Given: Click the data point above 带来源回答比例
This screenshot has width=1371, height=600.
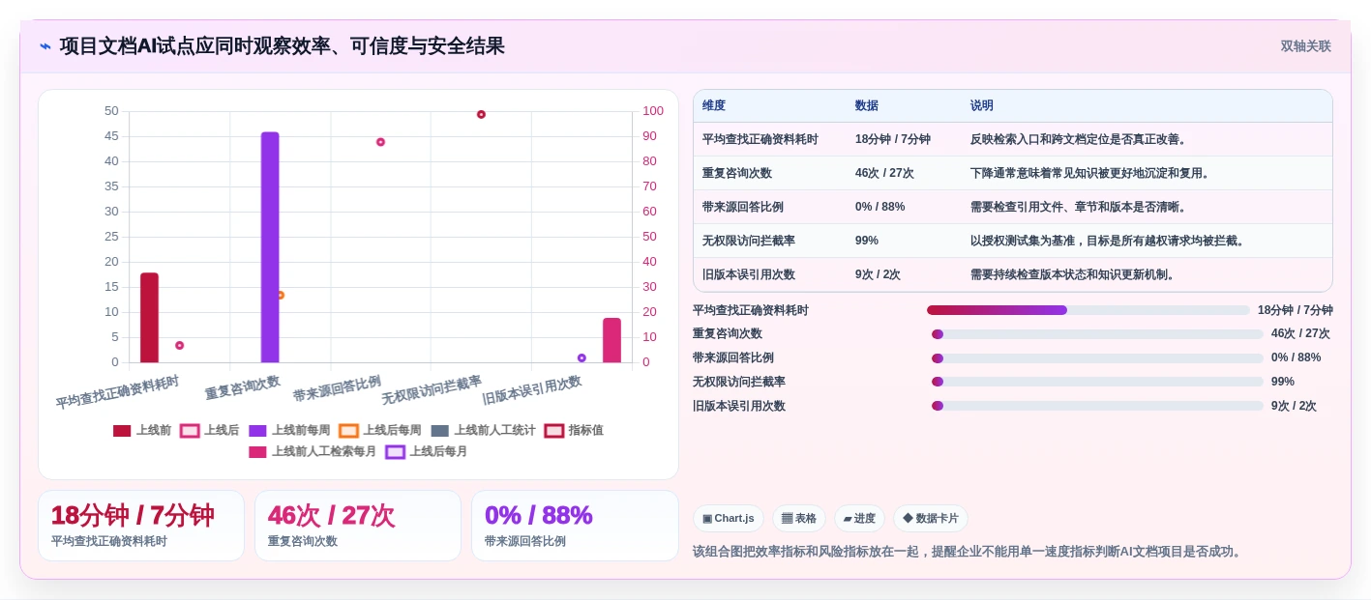Looking at the screenshot, I should coord(380,142).
